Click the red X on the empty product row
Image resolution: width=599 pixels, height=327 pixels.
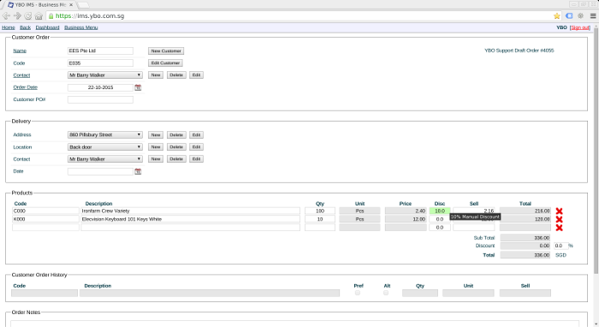(559, 228)
